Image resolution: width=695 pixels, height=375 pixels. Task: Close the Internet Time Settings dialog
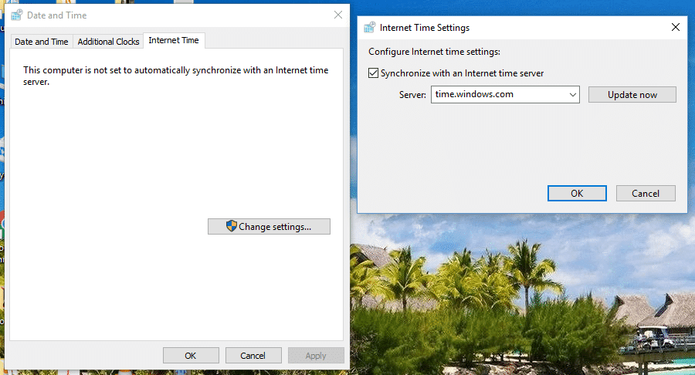tap(676, 27)
